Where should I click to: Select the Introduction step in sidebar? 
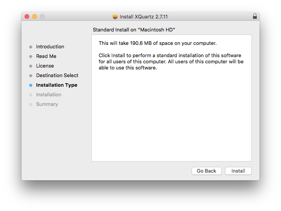point(50,47)
